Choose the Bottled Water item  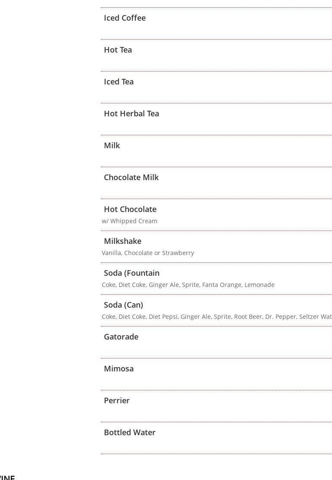pyautogui.click(x=129, y=432)
